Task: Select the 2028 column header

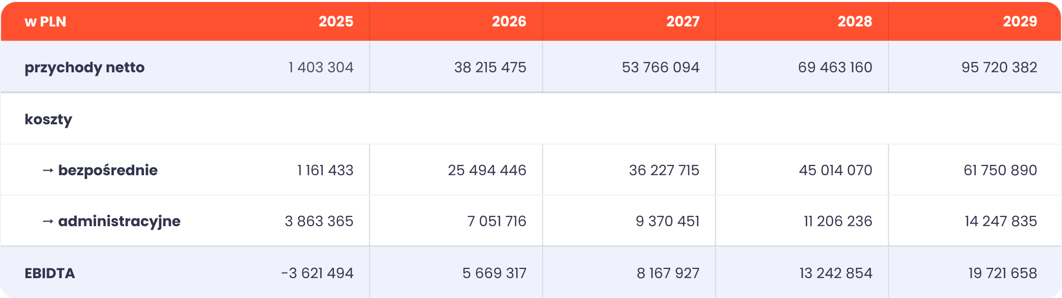Action: (855, 21)
